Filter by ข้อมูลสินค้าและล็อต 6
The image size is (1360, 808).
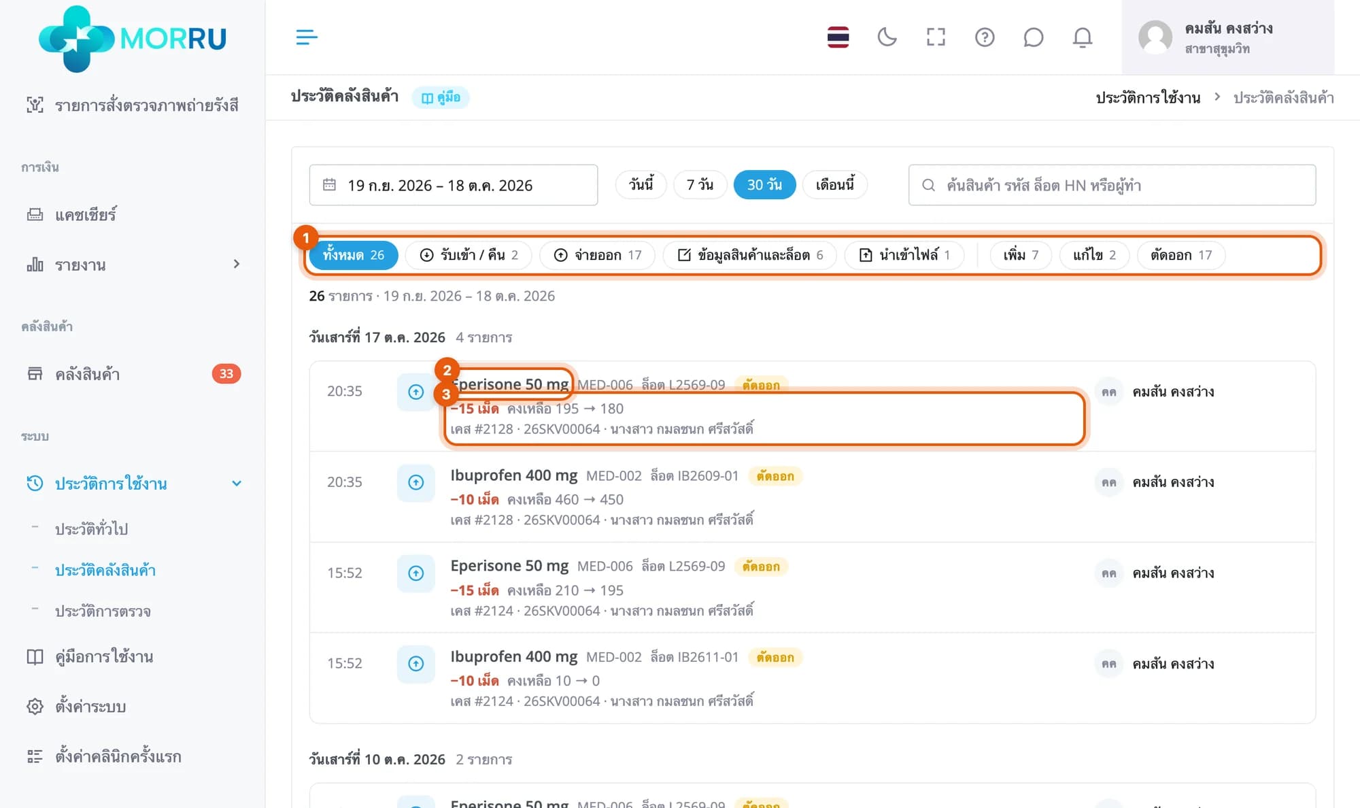click(x=750, y=255)
